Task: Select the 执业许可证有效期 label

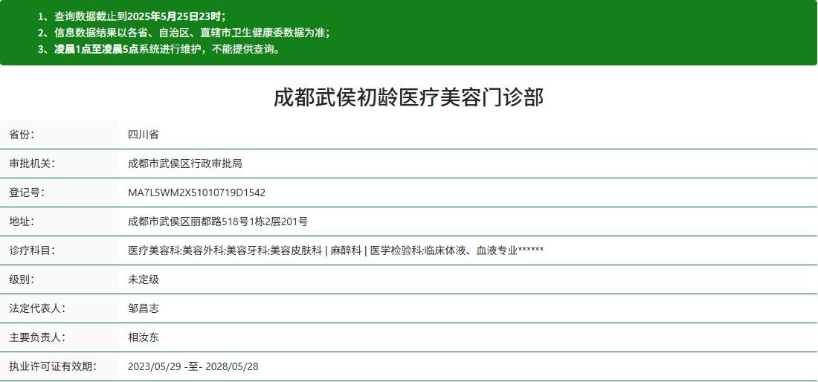Action: (x=53, y=366)
